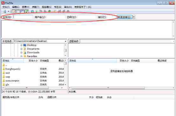Toggle the local directory tree display
The height and width of the screenshot is (116, 176).
pyautogui.click(x=18, y=11)
